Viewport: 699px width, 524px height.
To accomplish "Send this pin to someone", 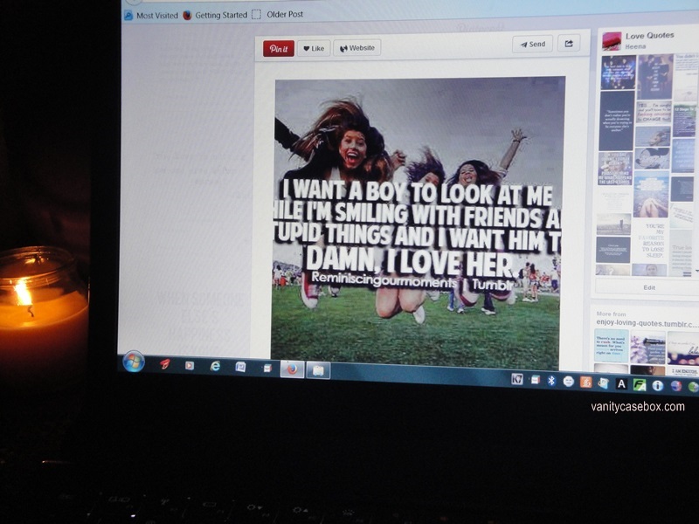I will click(532, 45).
